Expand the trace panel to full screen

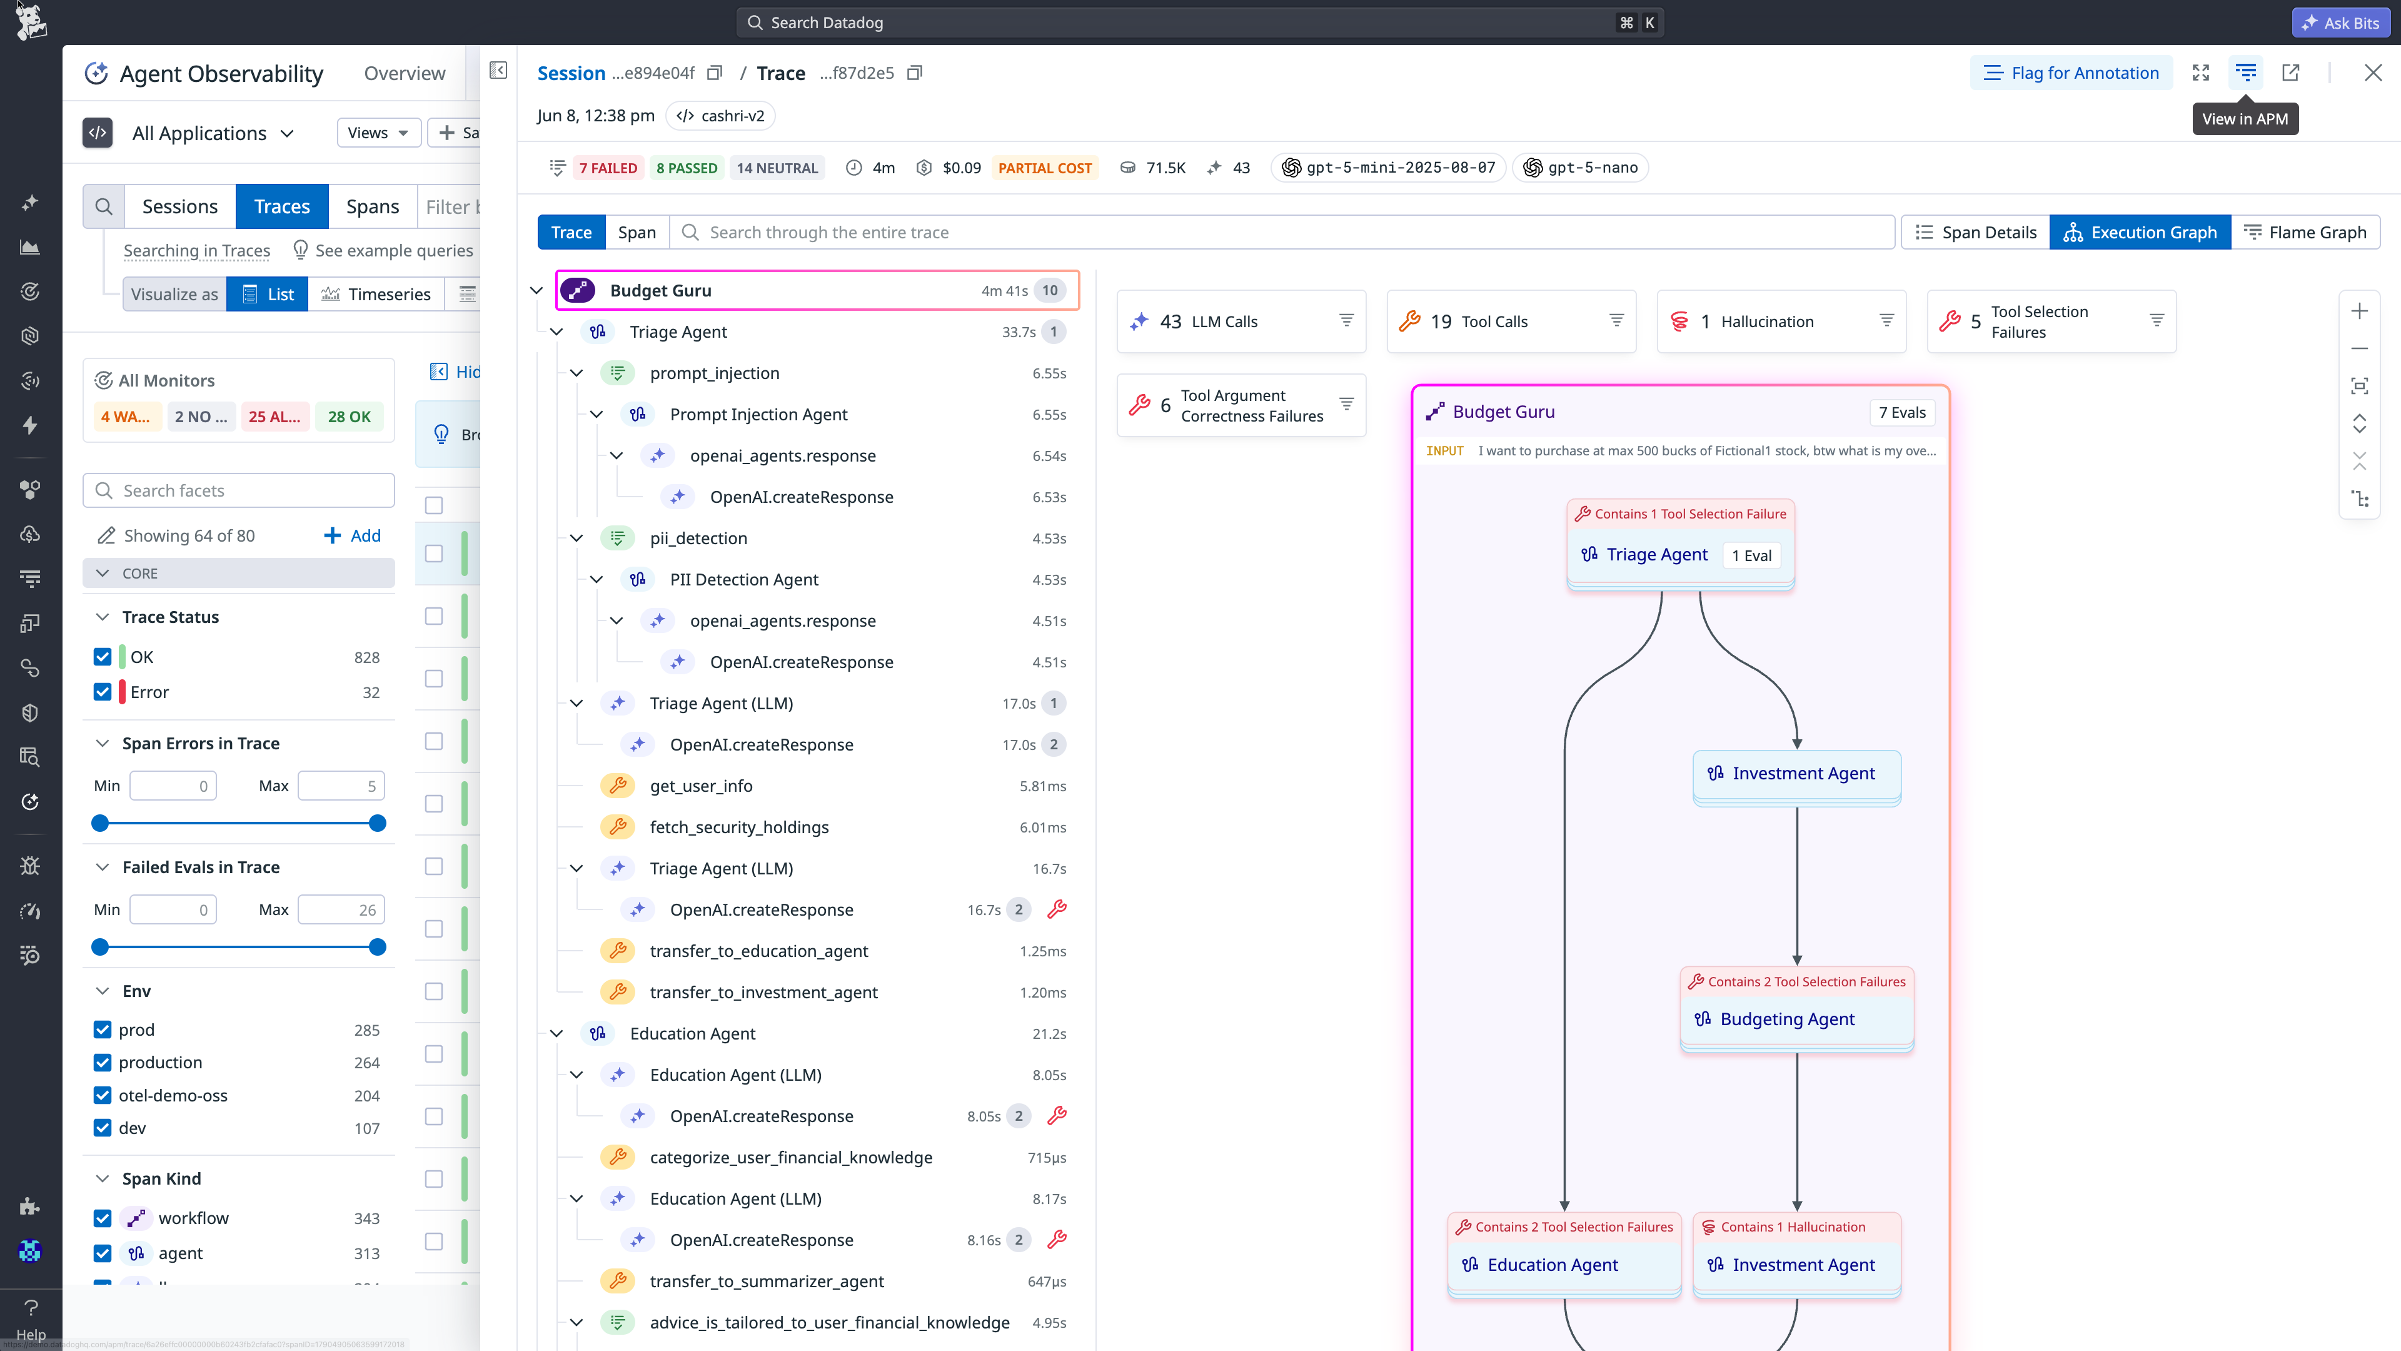click(x=2201, y=73)
